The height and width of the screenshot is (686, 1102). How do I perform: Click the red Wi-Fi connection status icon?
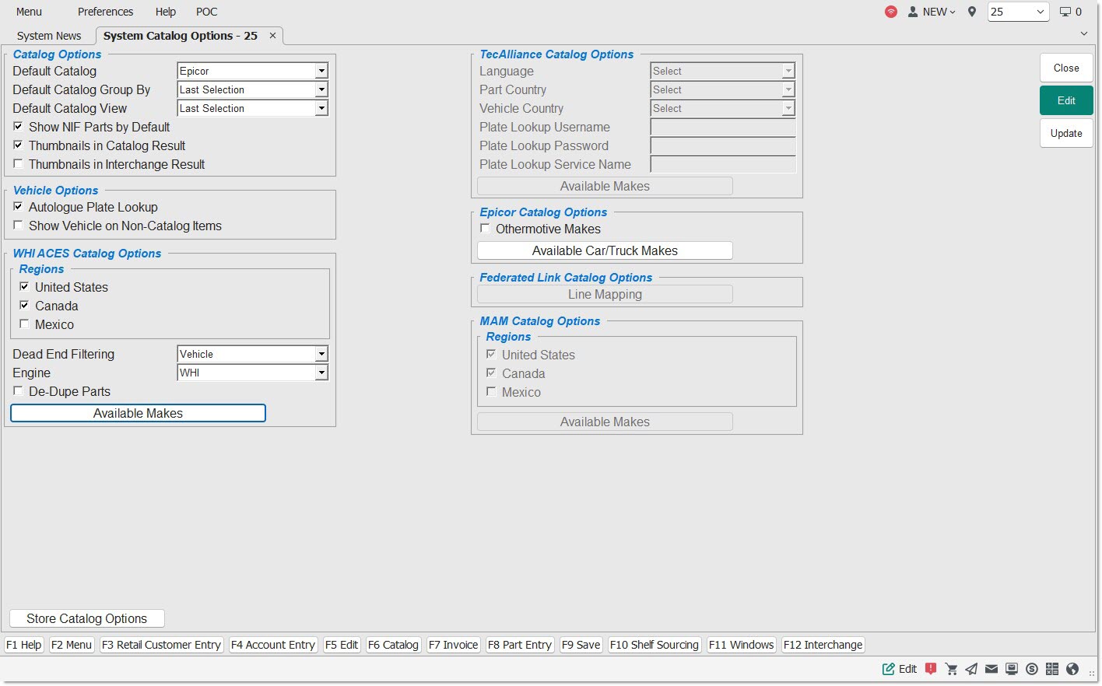891,12
